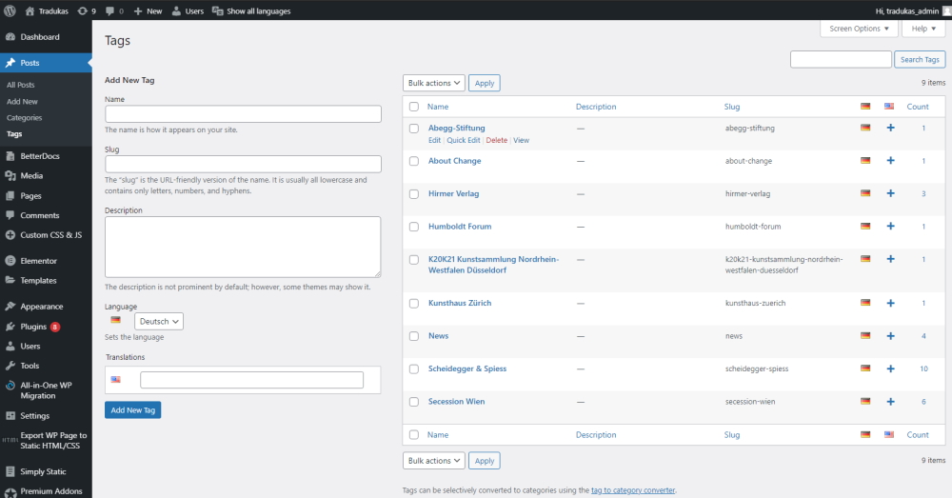Click the Add New Tag button
The image size is (952, 498).
(133, 410)
